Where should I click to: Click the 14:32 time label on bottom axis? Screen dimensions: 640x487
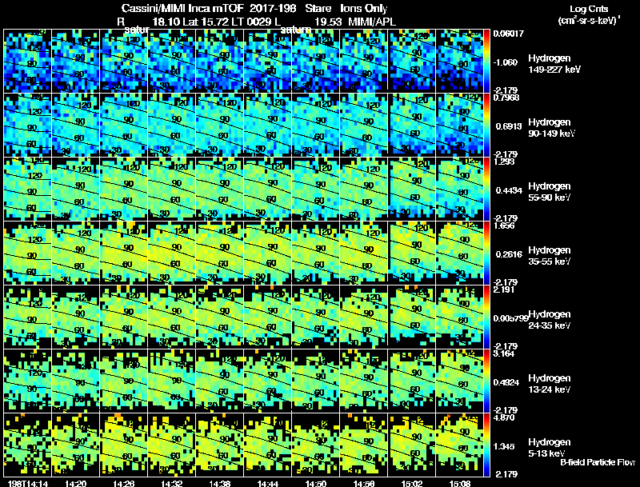(171, 483)
